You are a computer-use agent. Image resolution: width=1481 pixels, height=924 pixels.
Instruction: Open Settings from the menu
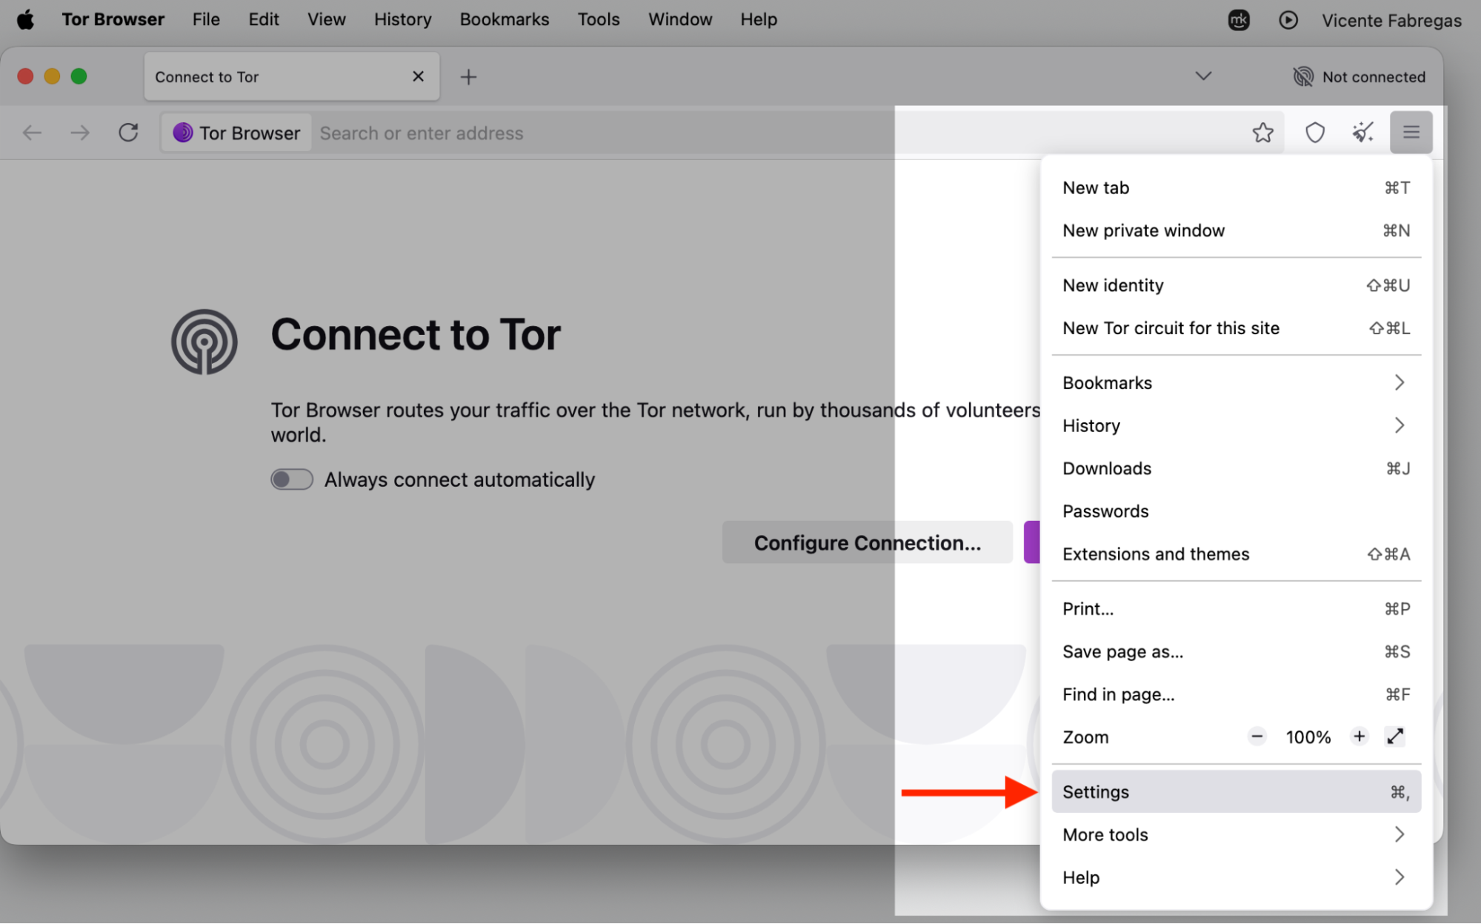(x=1236, y=792)
